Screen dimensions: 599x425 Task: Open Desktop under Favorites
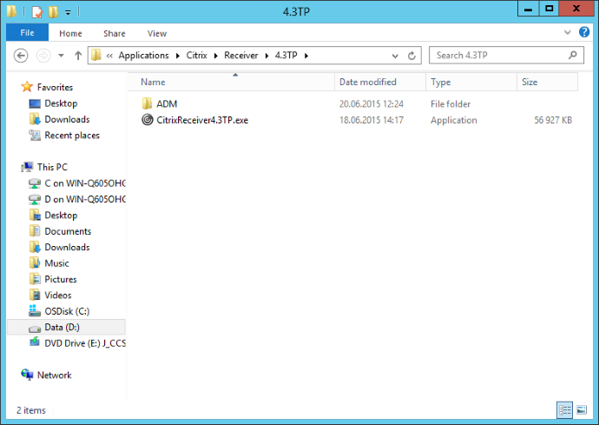tap(61, 103)
